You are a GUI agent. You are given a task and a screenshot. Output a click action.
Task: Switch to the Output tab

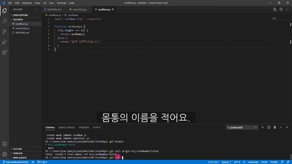[97, 128]
